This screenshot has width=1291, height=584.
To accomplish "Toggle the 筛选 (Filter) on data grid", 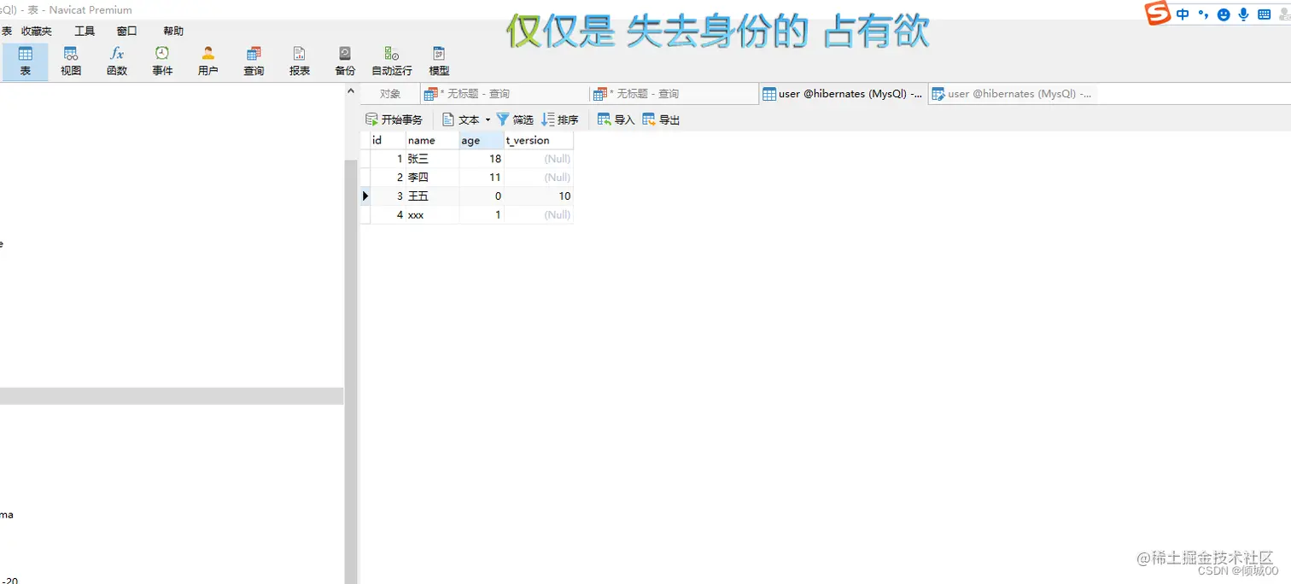I will click(515, 119).
